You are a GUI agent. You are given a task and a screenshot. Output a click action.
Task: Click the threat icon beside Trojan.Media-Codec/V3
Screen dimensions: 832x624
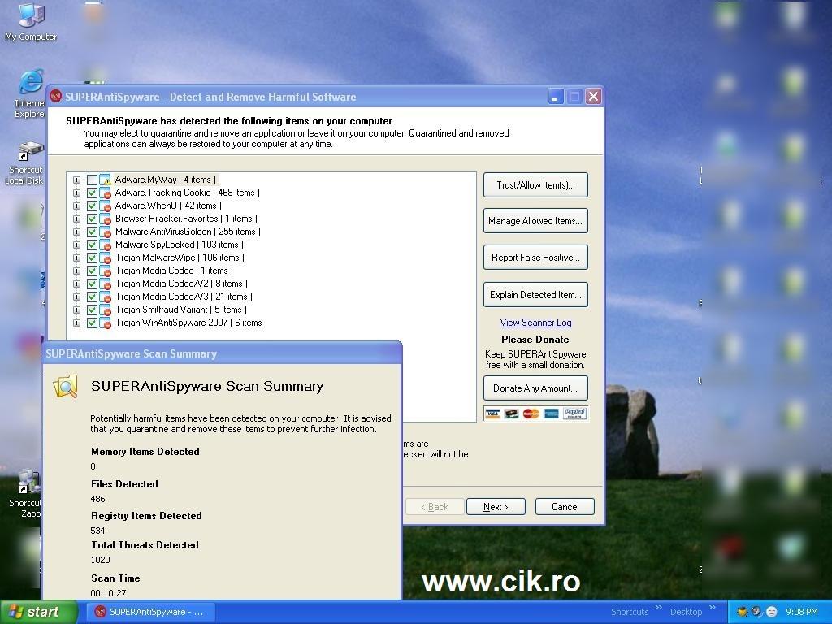pos(105,297)
